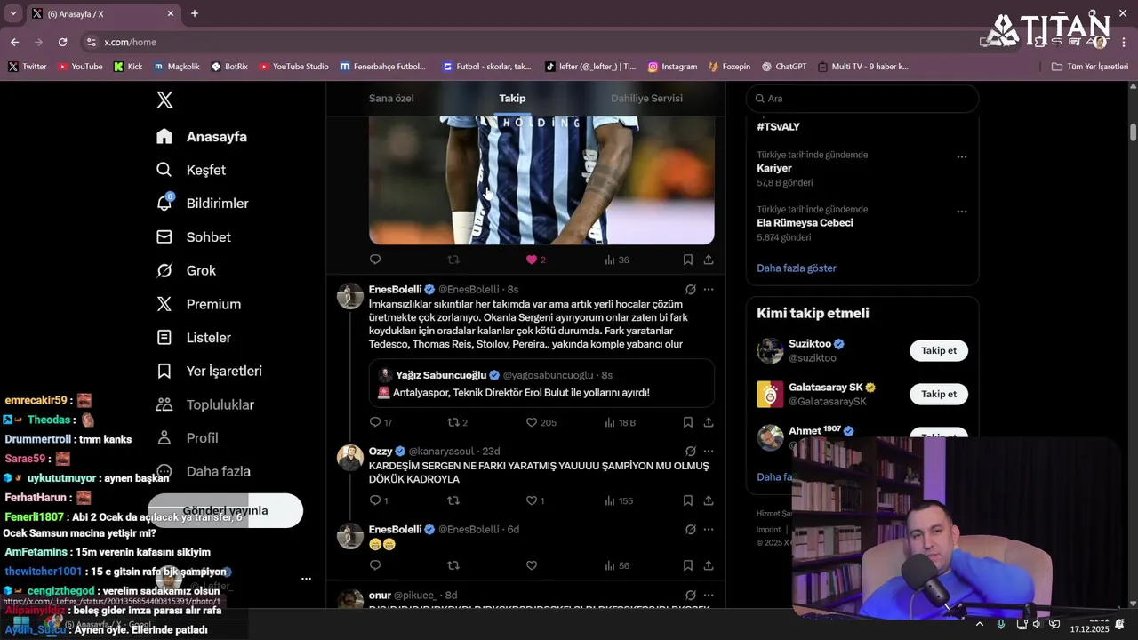The image size is (1138, 640).
Task: Click Daha fazla göster under trends
Action: (x=797, y=268)
